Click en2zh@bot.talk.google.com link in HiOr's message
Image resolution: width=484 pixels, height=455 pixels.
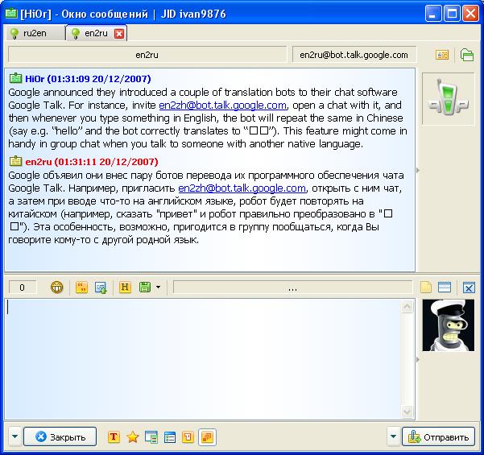[222, 105]
